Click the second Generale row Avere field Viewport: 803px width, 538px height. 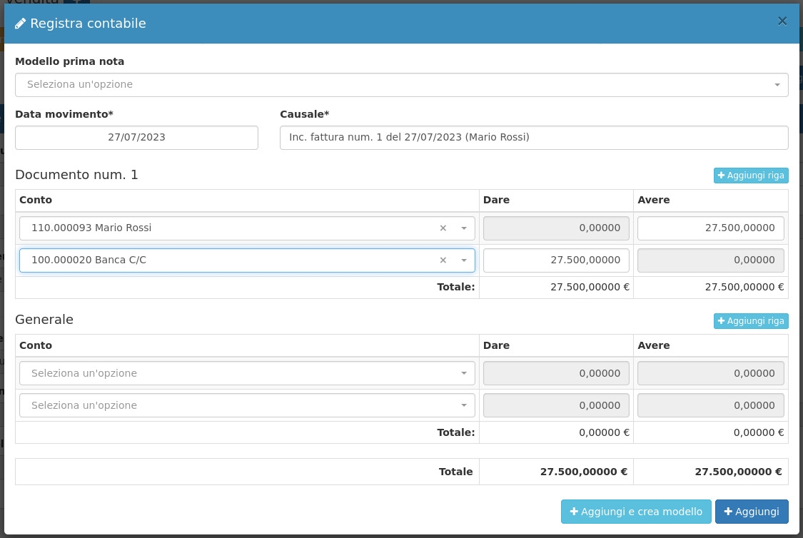(710, 405)
